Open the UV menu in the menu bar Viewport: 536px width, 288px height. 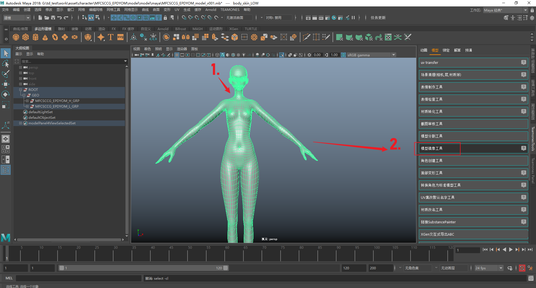177,10
